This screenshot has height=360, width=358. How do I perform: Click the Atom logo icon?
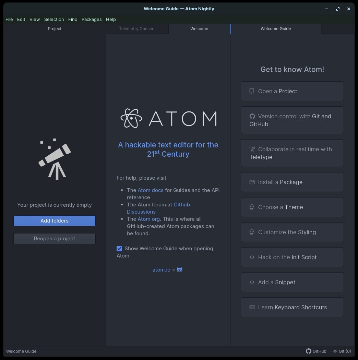point(131,118)
